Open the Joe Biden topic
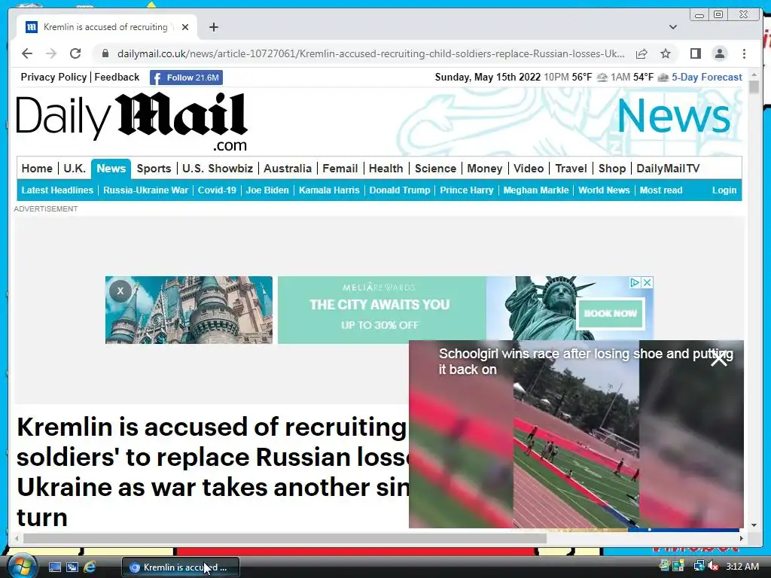The width and height of the screenshot is (771, 578). [267, 190]
